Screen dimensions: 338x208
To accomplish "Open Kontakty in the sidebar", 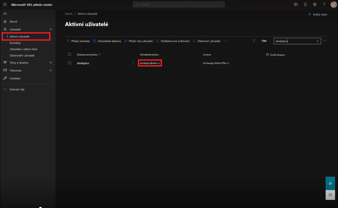I will click(x=15, y=43).
